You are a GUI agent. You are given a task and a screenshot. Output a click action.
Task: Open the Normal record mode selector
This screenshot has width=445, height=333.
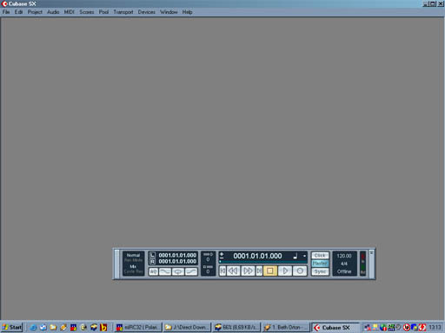click(x=133, y=255)
